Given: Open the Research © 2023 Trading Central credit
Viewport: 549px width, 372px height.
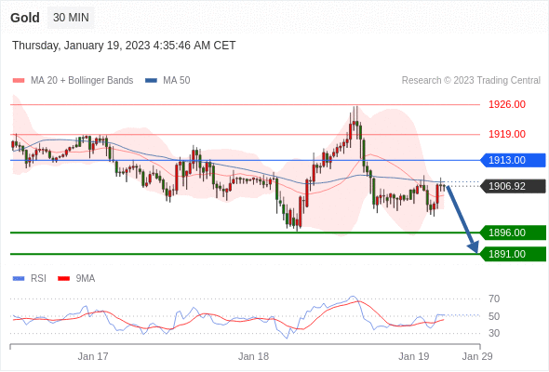Looking at the screenshot, I should (x=471, y=81).
